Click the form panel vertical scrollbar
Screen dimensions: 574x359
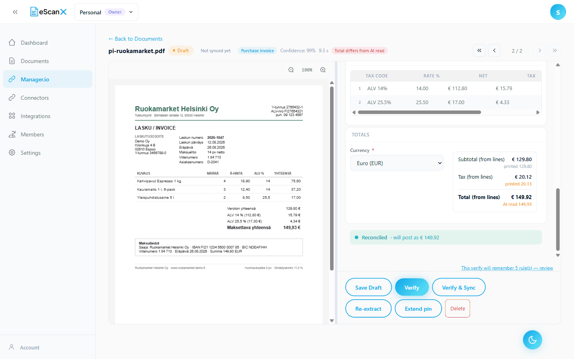point(558,219)
